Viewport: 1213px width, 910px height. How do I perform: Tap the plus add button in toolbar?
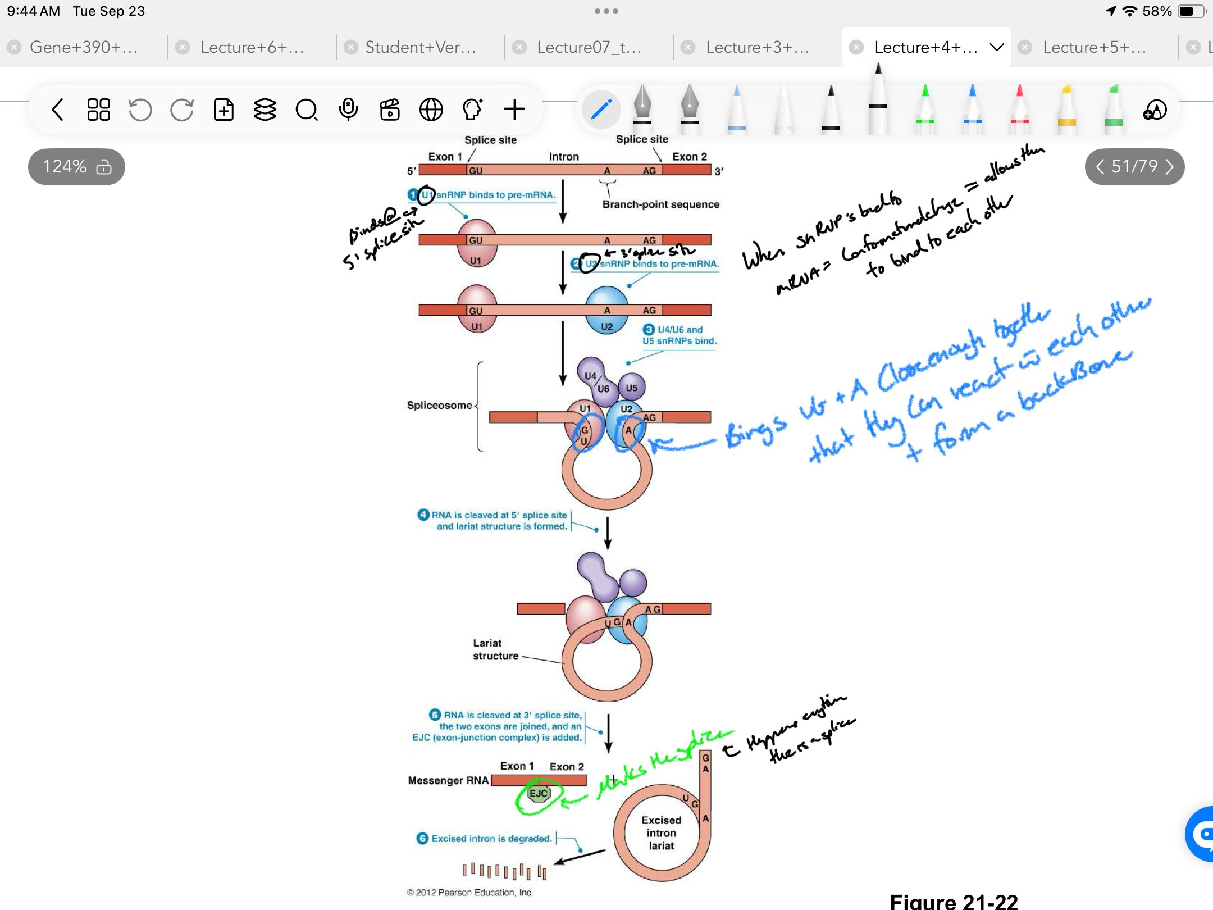coord(514,110)
